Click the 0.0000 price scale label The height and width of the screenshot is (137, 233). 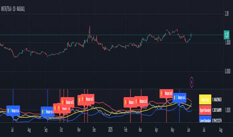[x=227, y=71]
